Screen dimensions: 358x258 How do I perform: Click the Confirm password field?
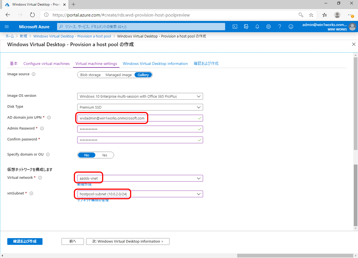point(140,140)
